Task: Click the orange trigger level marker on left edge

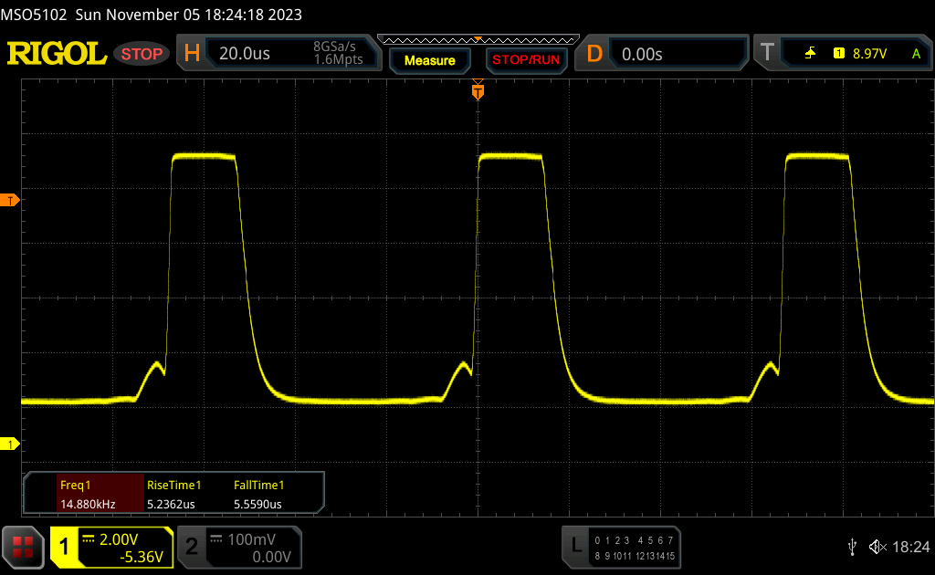Action: (x=11, y=200)
